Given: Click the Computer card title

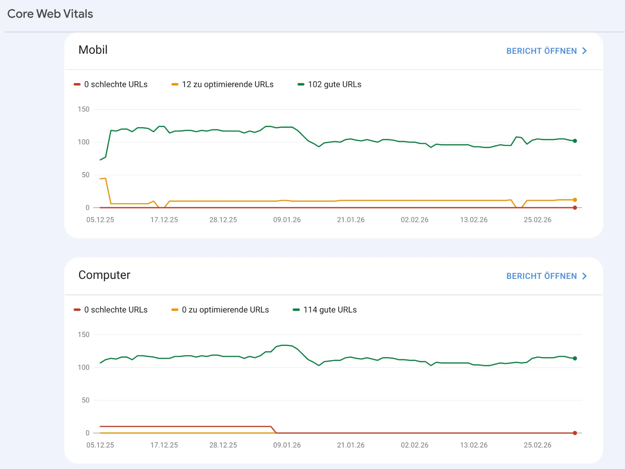Looking at the screenshot, I should point(104,275).
